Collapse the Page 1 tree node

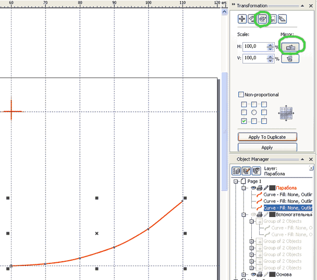tap(236, 182)
